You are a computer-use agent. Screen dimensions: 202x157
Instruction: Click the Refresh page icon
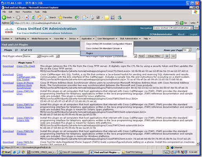(33, 17)
